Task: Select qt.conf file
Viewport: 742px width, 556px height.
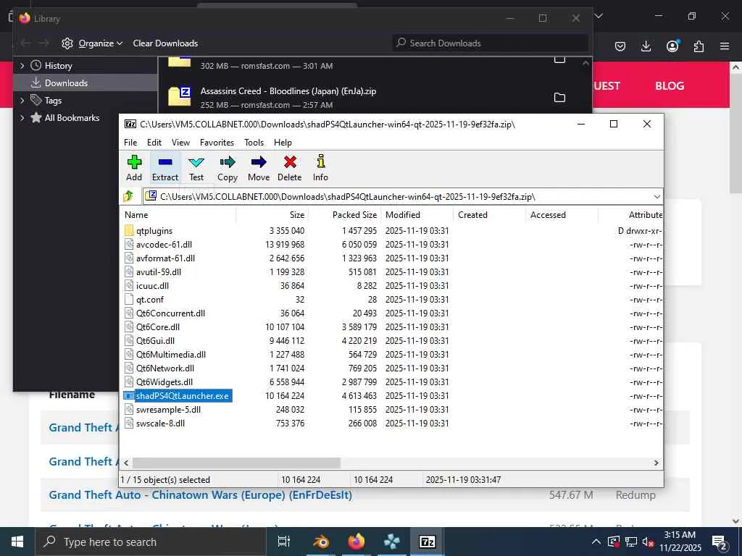Action: click(x=144, y=299)
